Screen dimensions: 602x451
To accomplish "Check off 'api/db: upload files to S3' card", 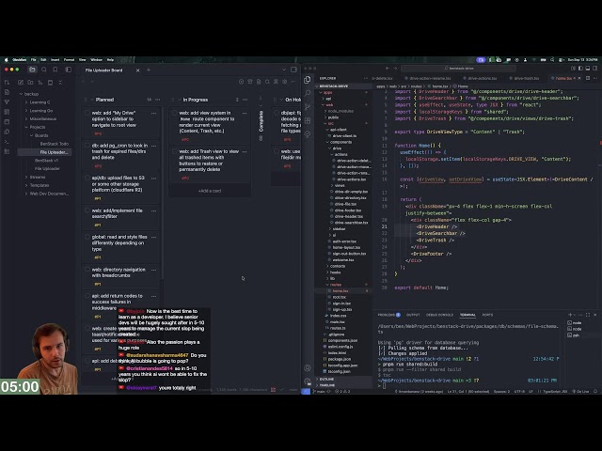I will (87, 179).
